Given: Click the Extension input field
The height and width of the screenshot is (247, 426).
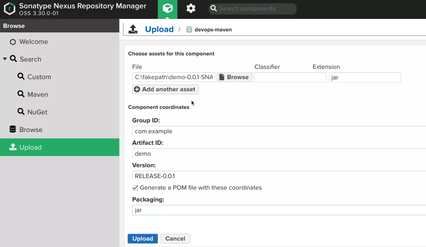Looking at the screenshot, I should pos(365,77).
